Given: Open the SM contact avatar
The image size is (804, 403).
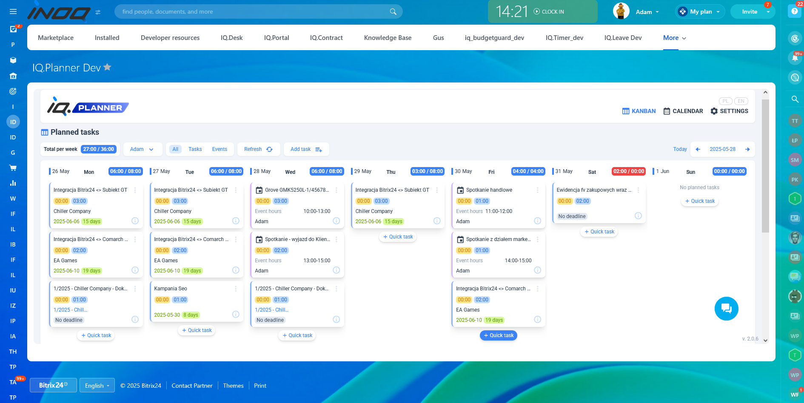Looking at the screenshot, I should click(x=795, y=160).
